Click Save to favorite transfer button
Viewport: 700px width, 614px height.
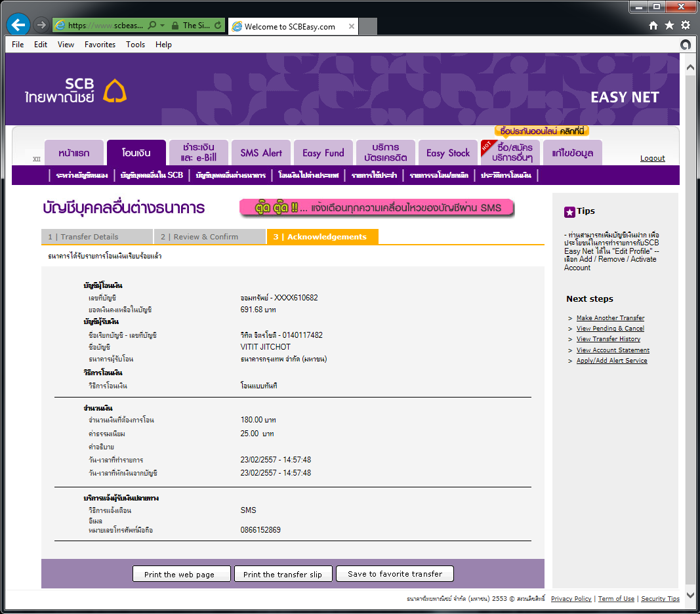click(x=395, y=574)
